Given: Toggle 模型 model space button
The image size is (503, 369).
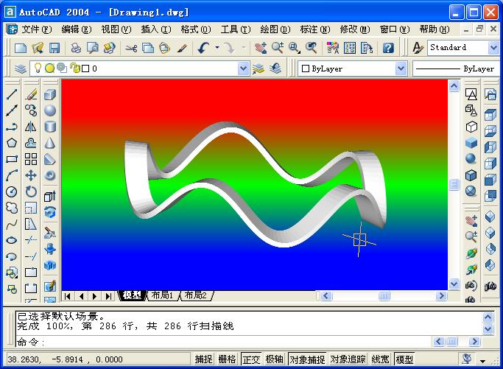Looking at the screenshot, I should 404,359.
